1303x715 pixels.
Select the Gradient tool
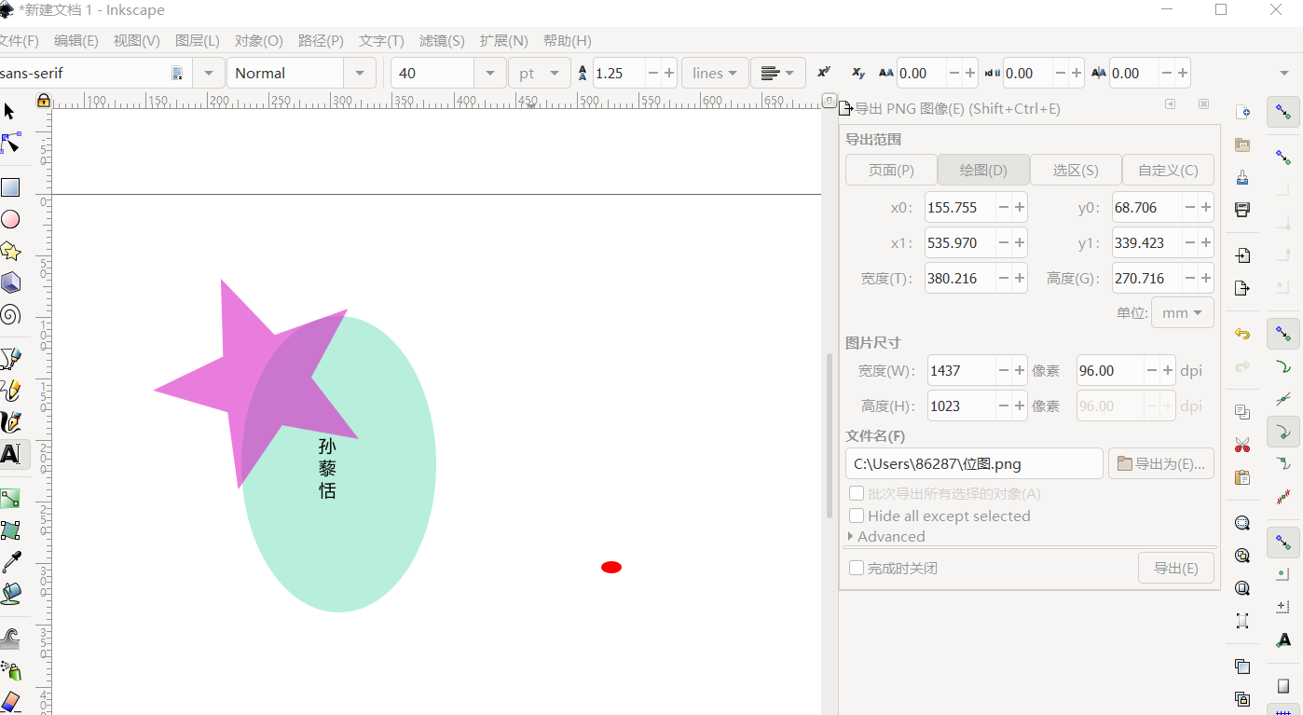pos(10,499)
